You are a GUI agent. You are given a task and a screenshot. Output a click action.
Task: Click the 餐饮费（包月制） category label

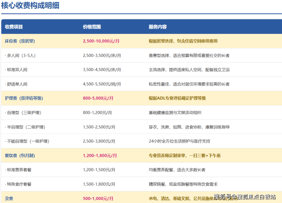(22, 156)
